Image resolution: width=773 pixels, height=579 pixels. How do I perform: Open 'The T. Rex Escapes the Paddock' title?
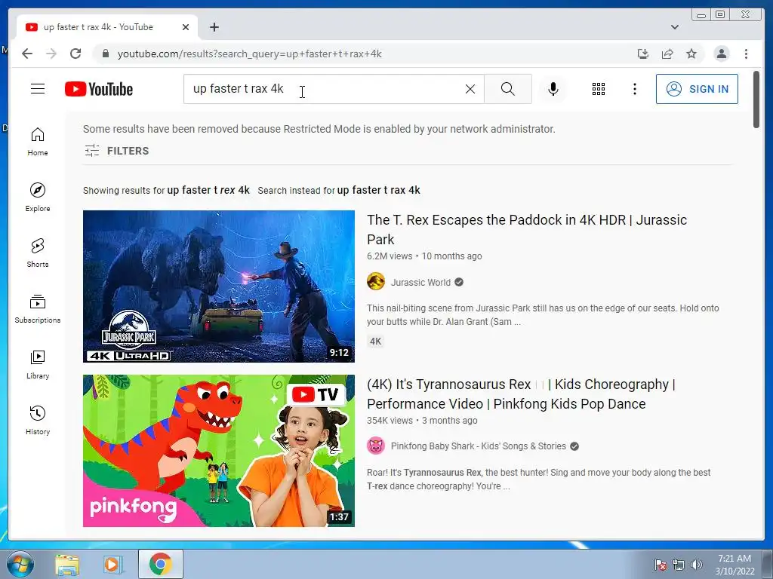pyautogui.click(x=526, y=229)
